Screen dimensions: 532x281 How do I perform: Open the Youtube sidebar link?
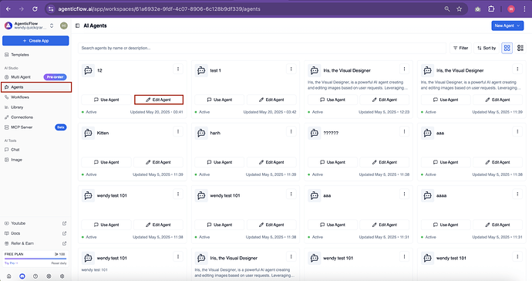[18, 223]
